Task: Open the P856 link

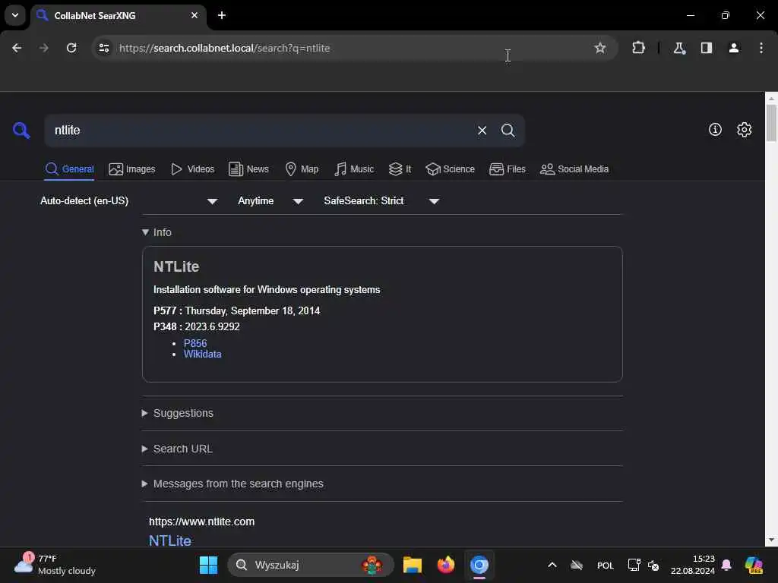Action: point(195,343)
